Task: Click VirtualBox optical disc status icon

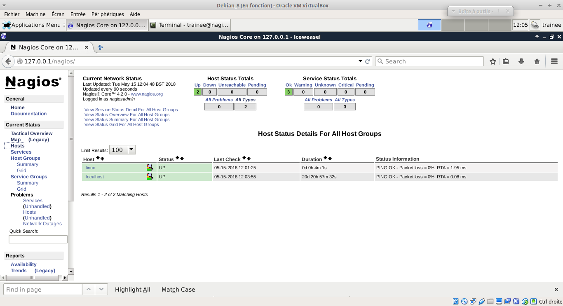Action: point(464,301)
